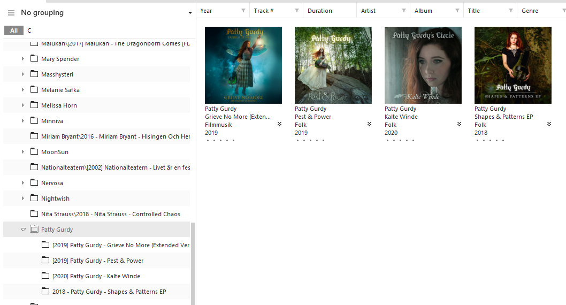Set rating dots under Grieve No More
This screenshot has height=305, width=566.
tap(220, 140)
